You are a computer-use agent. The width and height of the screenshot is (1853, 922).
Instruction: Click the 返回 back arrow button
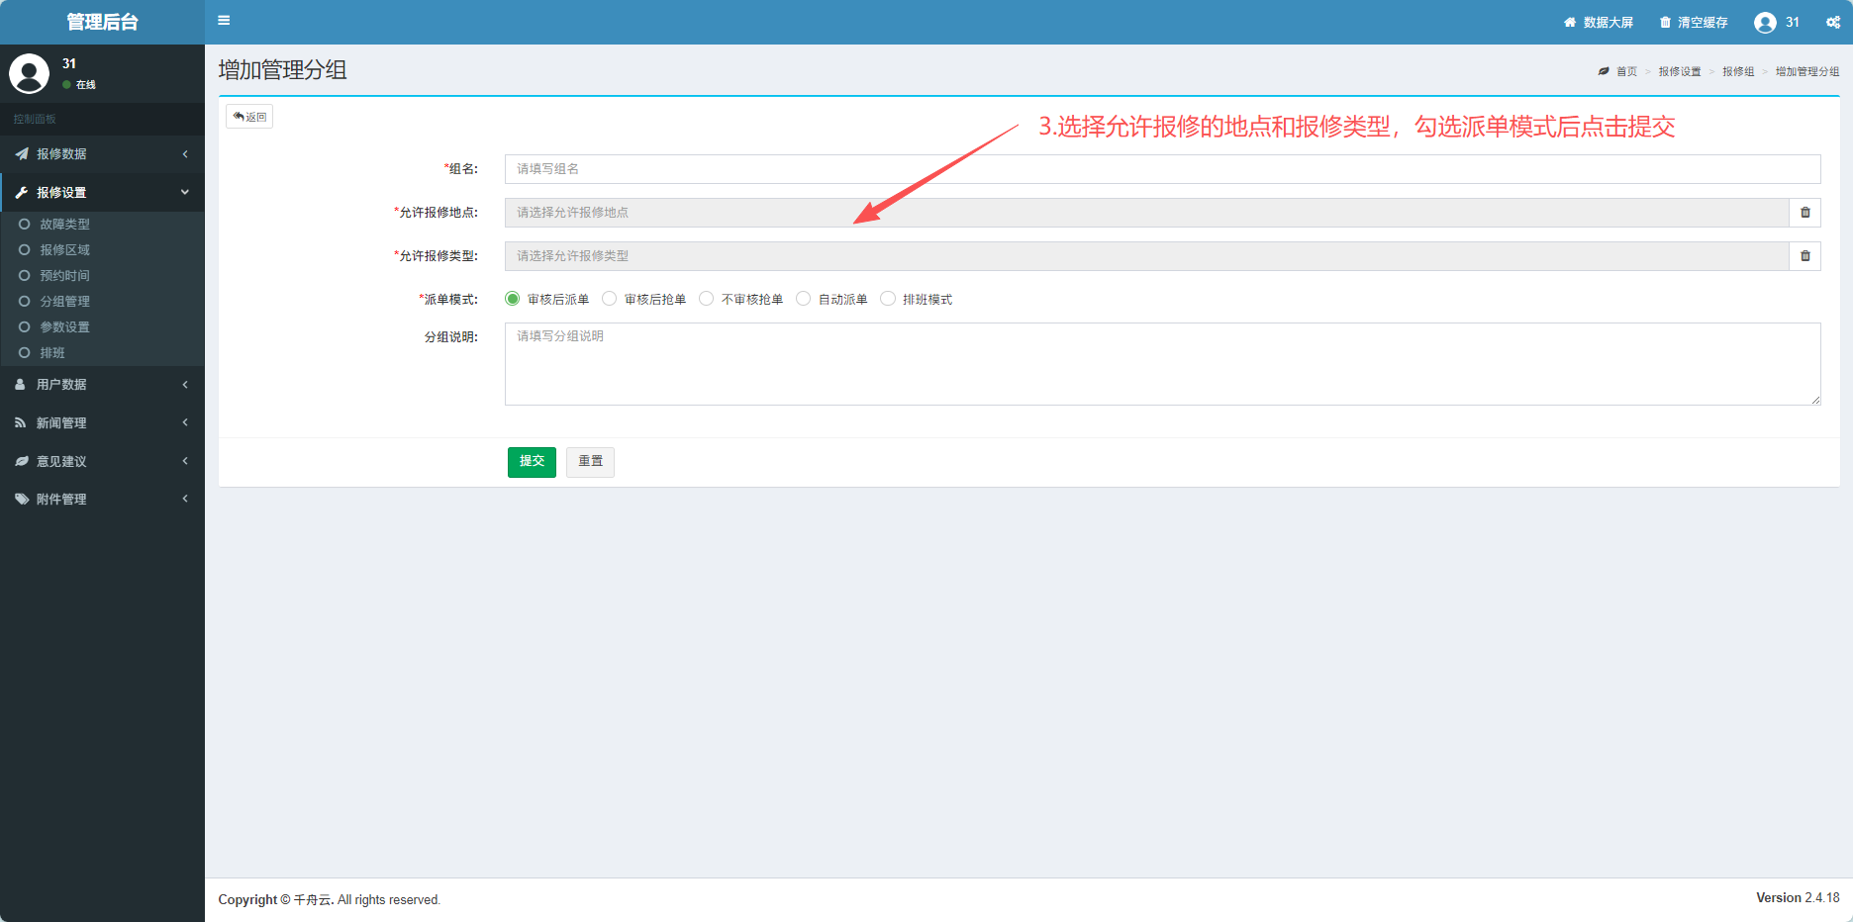point(249,117)
